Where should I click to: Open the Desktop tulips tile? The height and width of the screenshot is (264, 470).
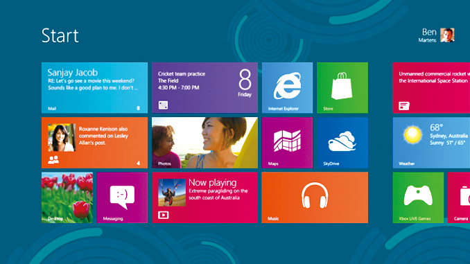click(67, 197)
